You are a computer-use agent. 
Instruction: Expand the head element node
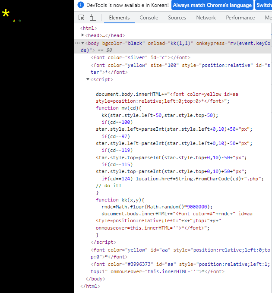(x=82, y=35)
